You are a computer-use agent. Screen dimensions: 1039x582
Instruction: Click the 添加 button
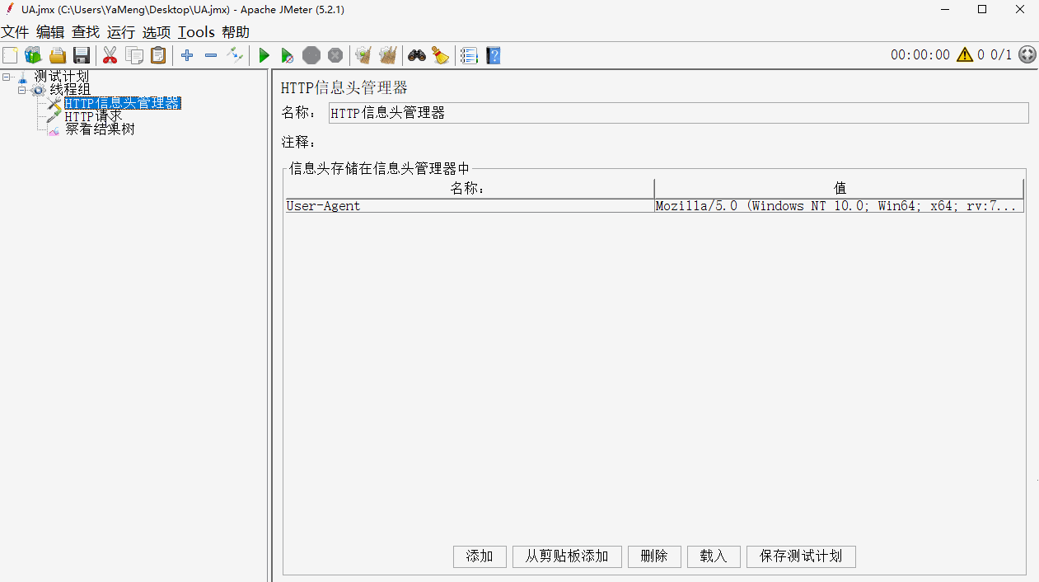[480, 556]
